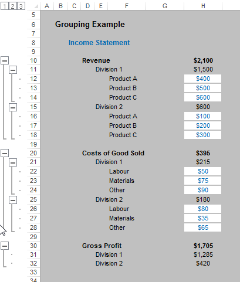Edit the $300 Product C input cell
The width and height of the screenshot is (240, 282).
click(202, 135)
